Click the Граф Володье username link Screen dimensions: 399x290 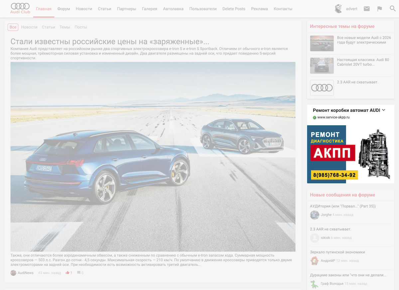(332, 284)
